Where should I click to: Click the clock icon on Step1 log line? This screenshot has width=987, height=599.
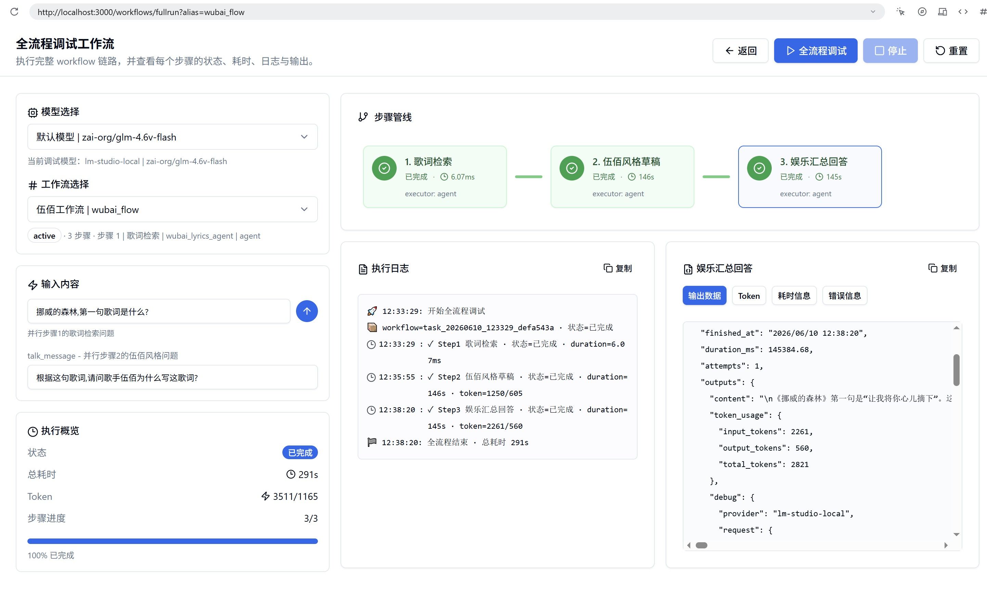tap(371, 344)
